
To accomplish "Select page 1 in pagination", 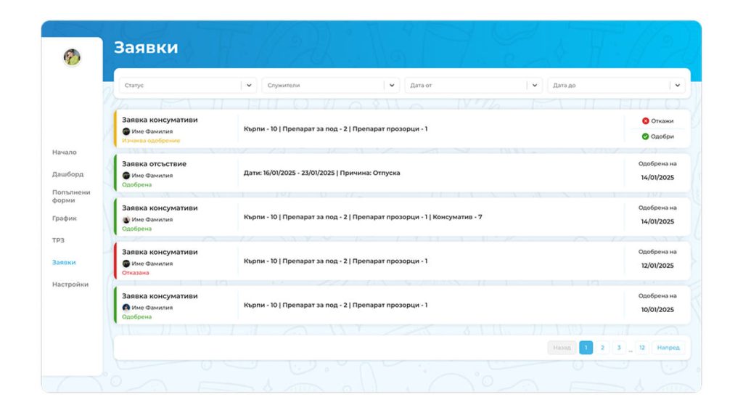I will 586,348.
